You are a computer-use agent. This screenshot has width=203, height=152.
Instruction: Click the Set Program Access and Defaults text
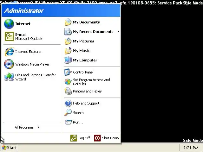coord(91,82)
